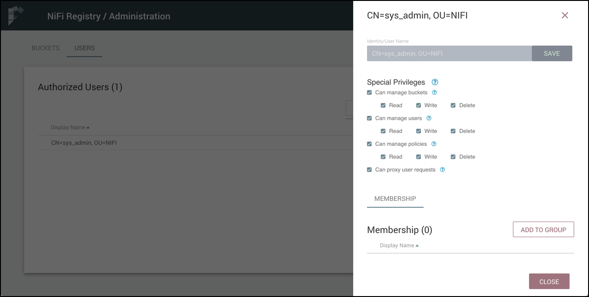Switch to the BUCKETS tab
This screenshot has height=297, width=589.
45,48
